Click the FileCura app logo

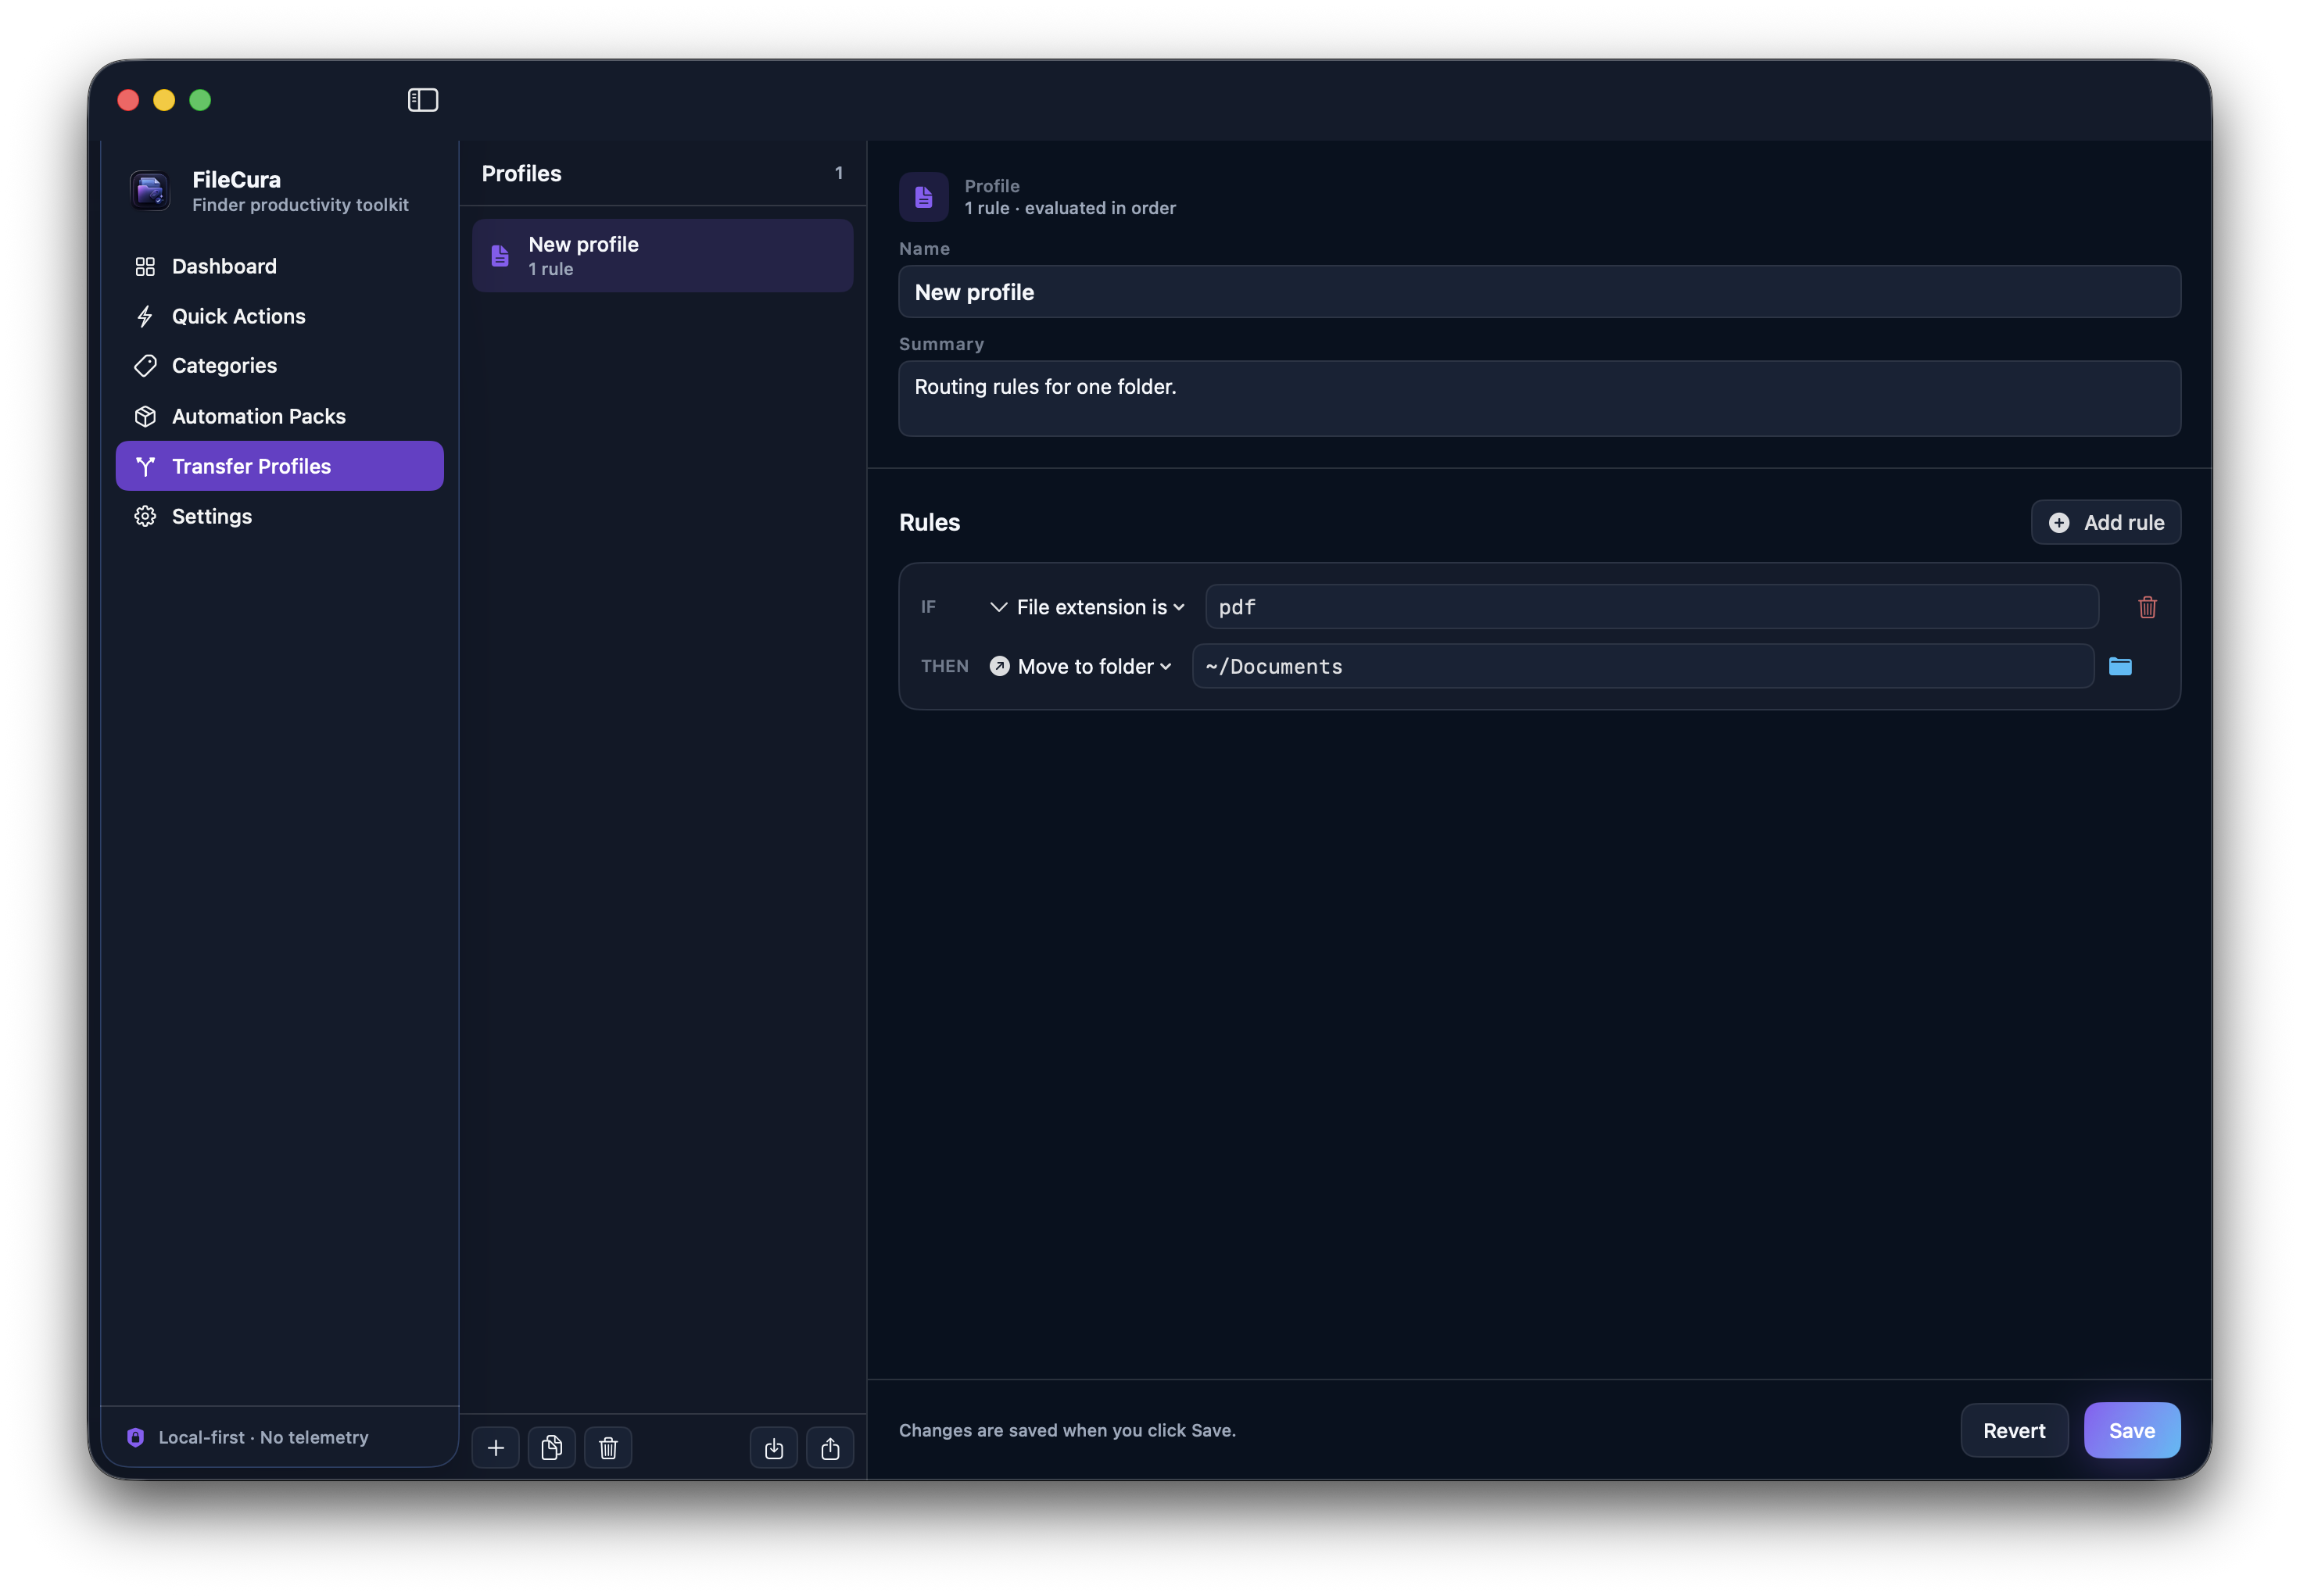pyautogui.click(x=150, y=190)
